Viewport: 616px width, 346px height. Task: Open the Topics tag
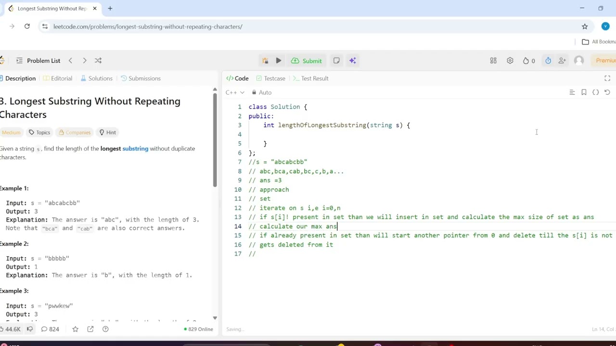pos(39,132)
